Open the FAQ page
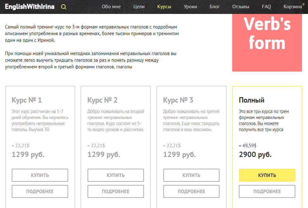The image size is (308, 208). tap(266, 6)
